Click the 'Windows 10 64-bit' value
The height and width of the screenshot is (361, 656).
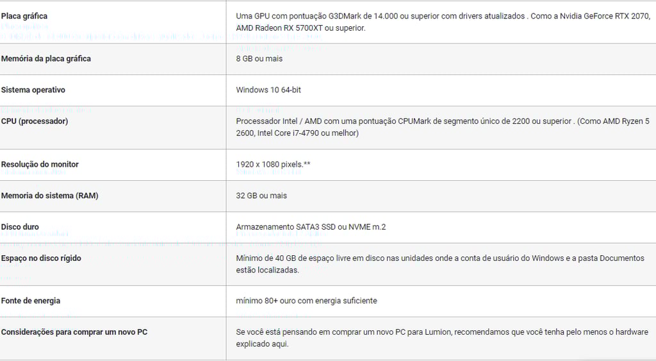click(x=268, y=90)
